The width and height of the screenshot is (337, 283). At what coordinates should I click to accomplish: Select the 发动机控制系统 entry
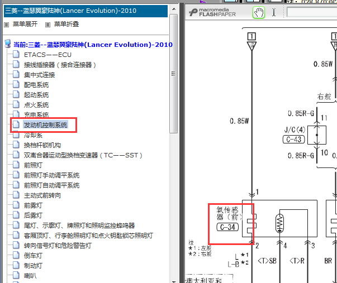45,124
